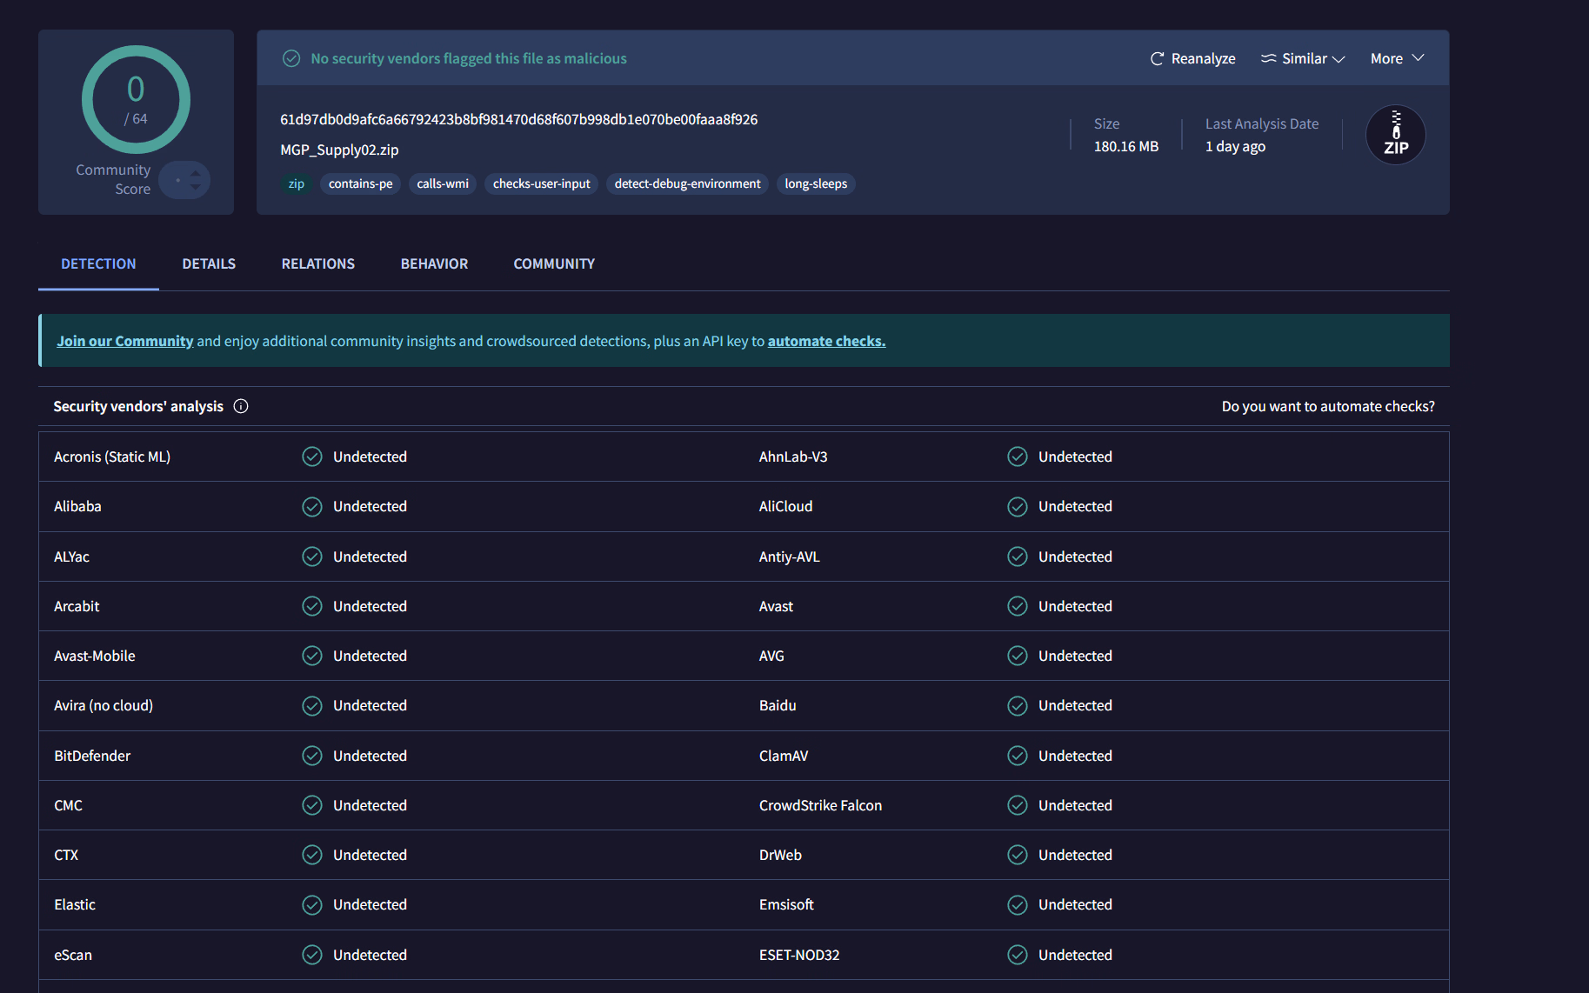Click the info icon beside Security vendors' analysis

241,406
